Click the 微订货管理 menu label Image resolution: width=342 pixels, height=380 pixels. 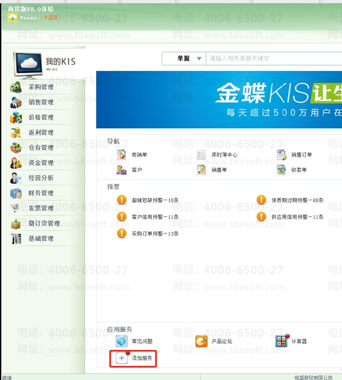point(44,223)
